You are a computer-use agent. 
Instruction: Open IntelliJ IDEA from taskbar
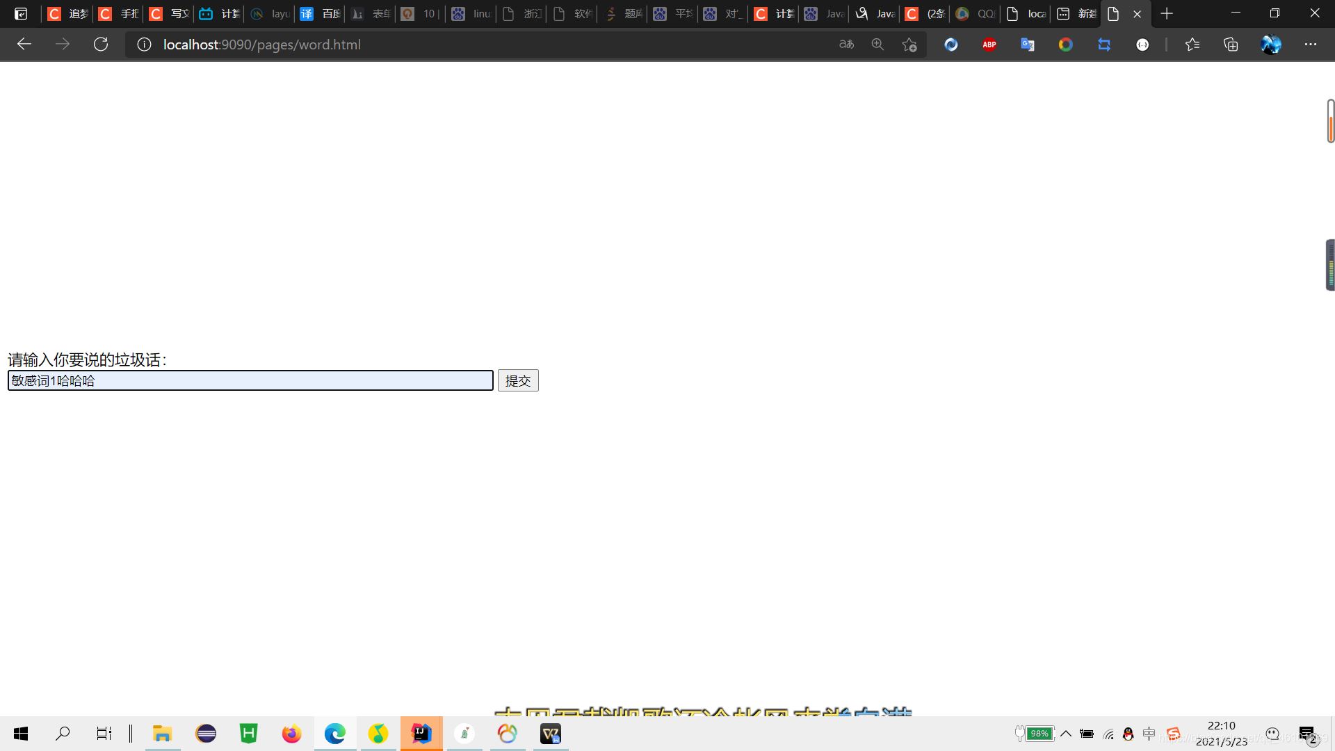pyautogui.click(x=421, y=734)
